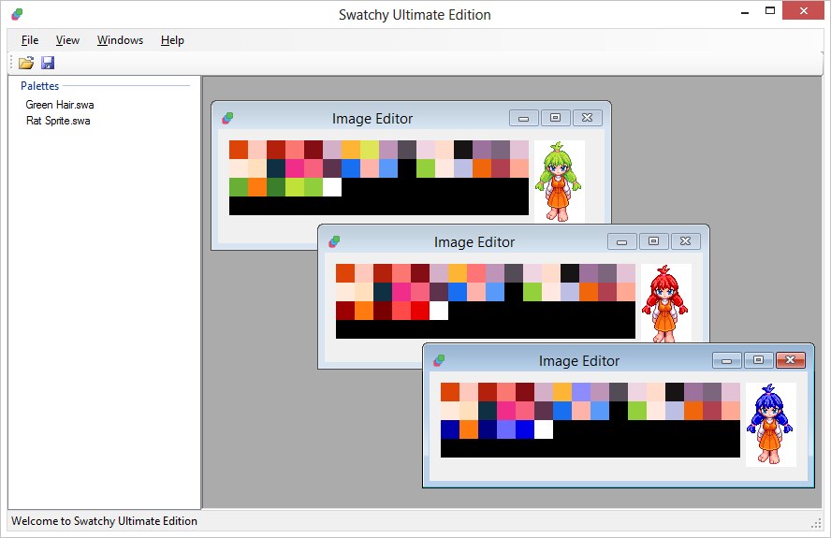Click the icon of the blue-hair Image Editor window
Viewport: 831px width, 538px height.
[439, 360]
